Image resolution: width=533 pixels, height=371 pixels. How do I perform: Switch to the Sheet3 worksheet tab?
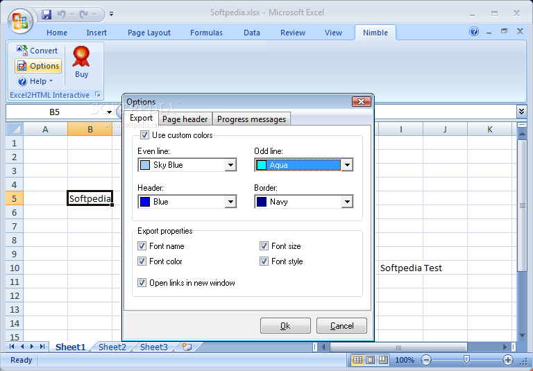[153, 347]
